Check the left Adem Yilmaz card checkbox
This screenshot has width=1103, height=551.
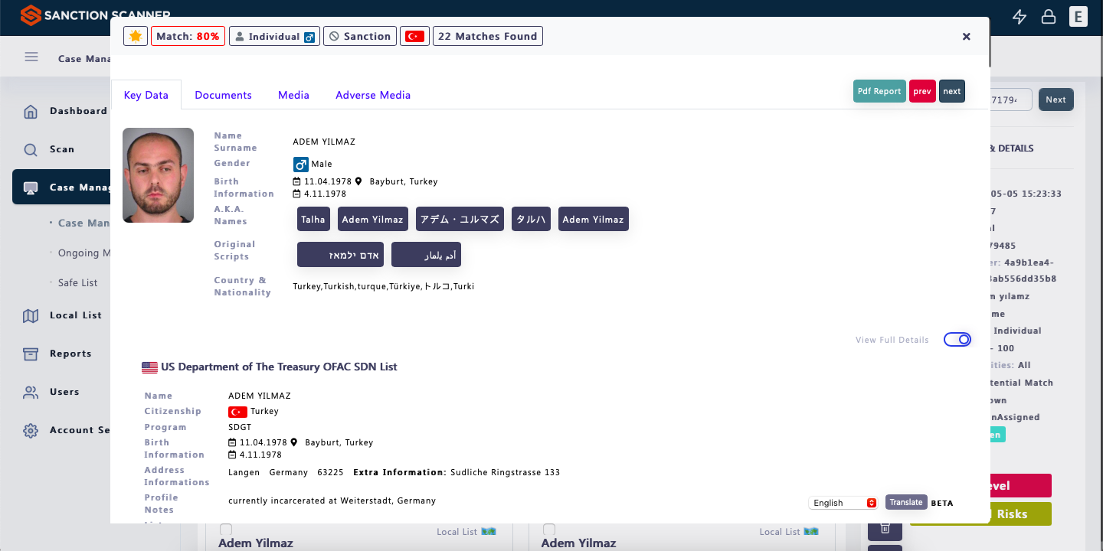[226, 530]
